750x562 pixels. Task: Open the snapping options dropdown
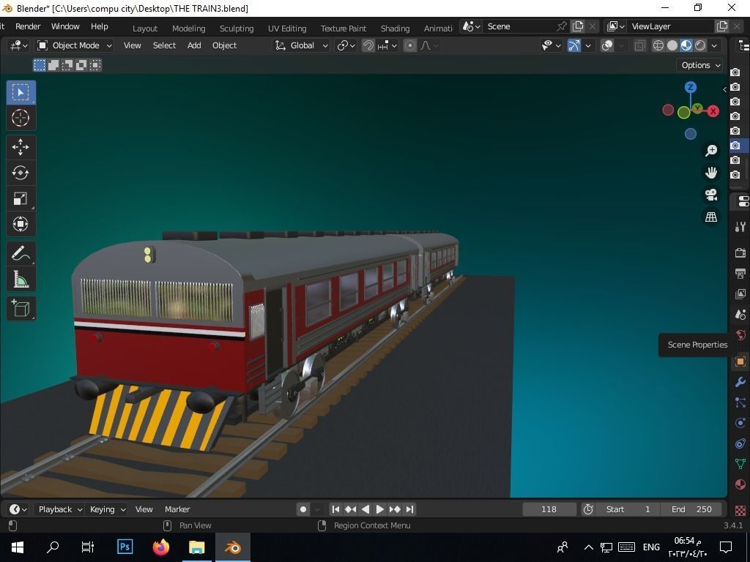(387, 45)
